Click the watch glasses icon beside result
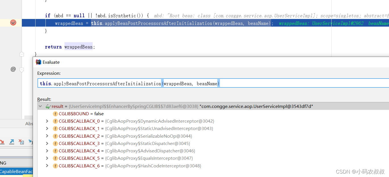 pyautogui.click(x=48, y=106)
